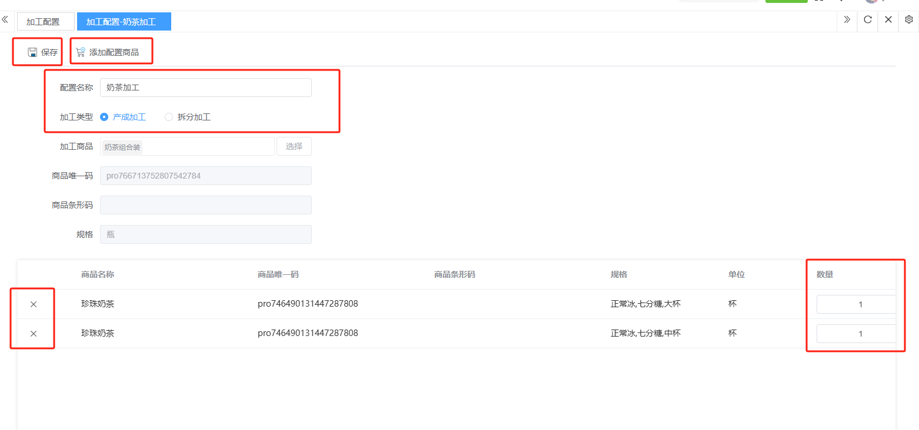
Task: Choose the 拆分加工 radio option
Action: pyautogui.click(x=169, y=117)
